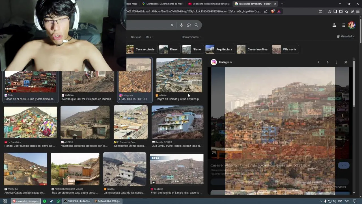The height and width of the screenshot is (204, 362).
Task: Open the YouTube EFE video result
Action: coord(177,169)
